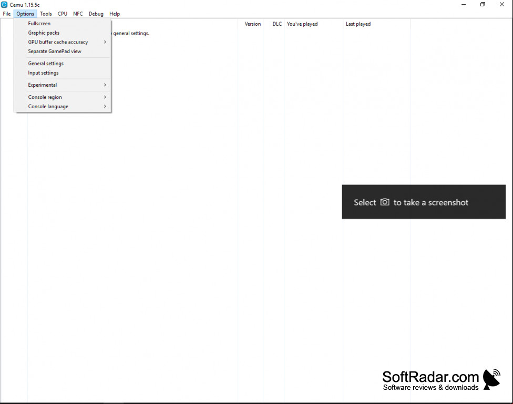Screen dimensions: 513x404
Task: Click the Cemu app icon in title bar
Action: click(4, 5)
